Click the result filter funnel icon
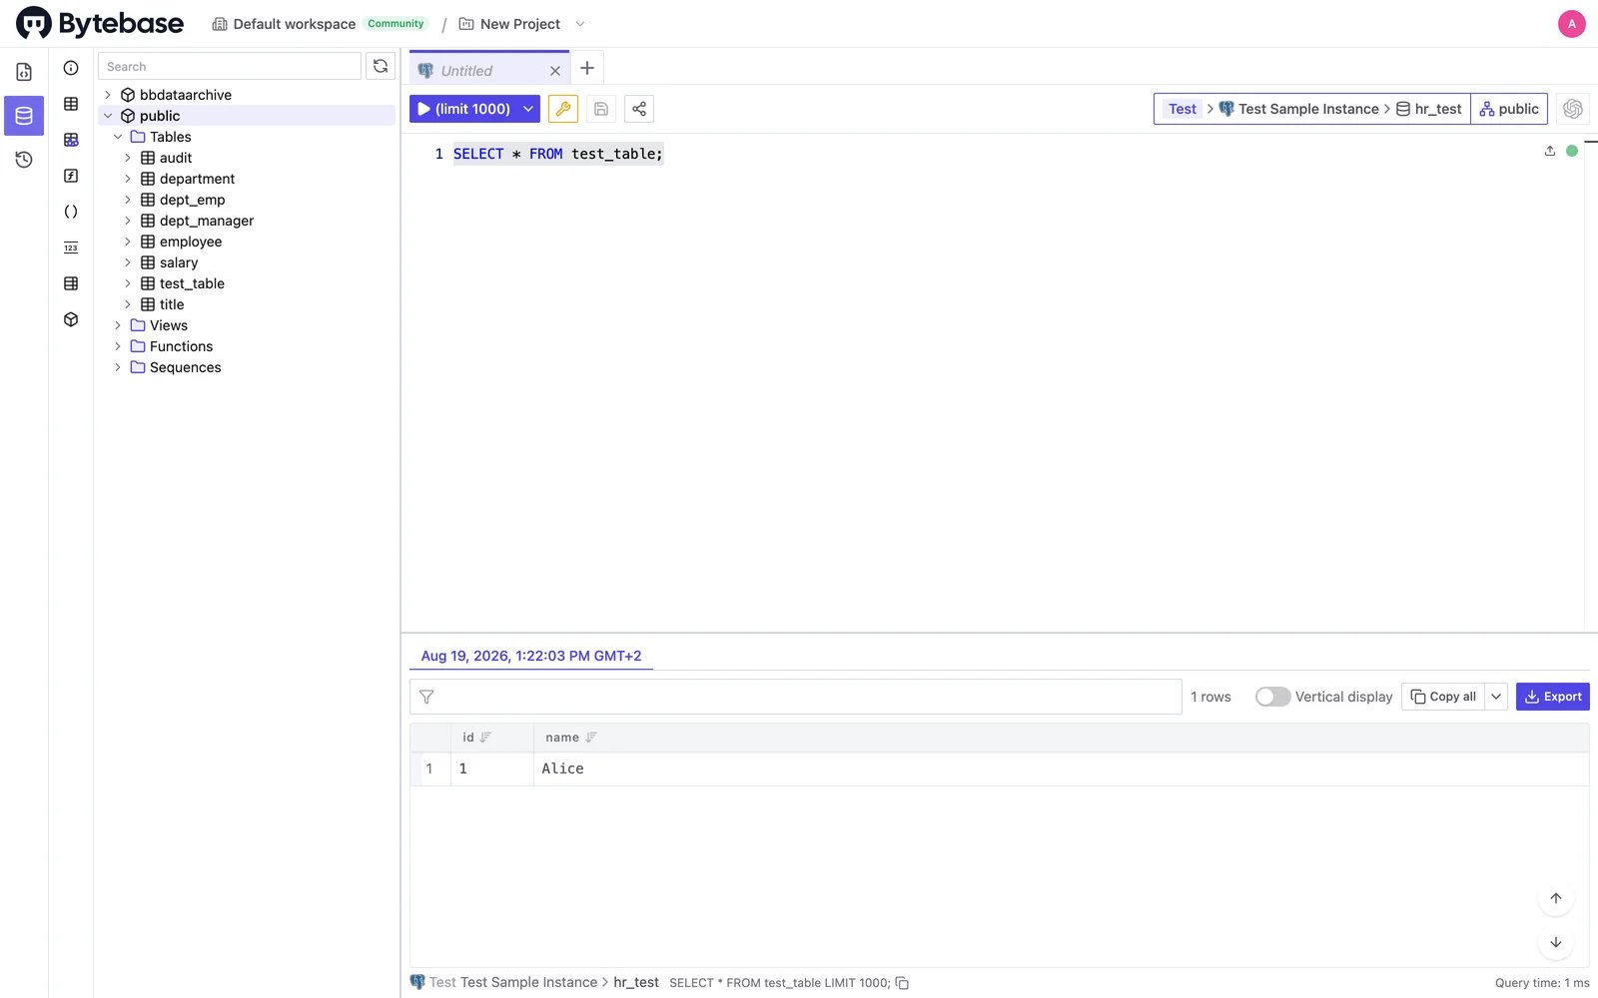Screen dimensions: 1598x998 (x=426, y=697)
